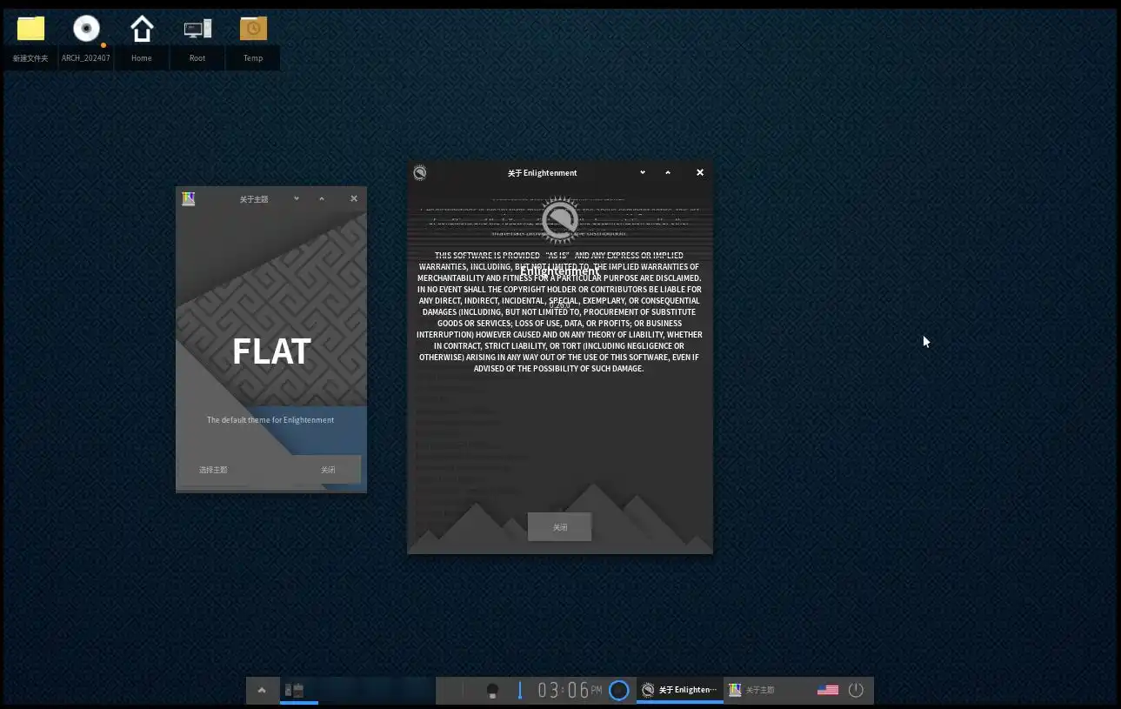Click 关闭 in the About Enlightenment dialog
The image size is (1121, 709).
point(560,527)
